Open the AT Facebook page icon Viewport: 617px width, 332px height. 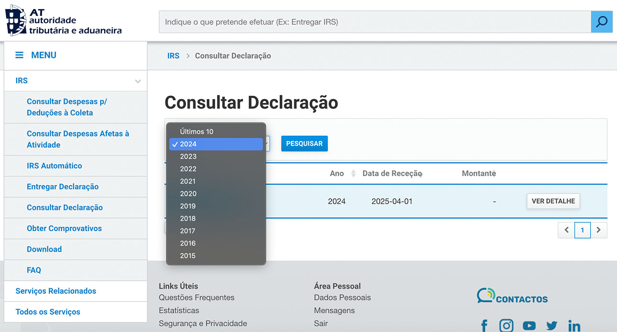pyautogui.click(x=484, y=326)
